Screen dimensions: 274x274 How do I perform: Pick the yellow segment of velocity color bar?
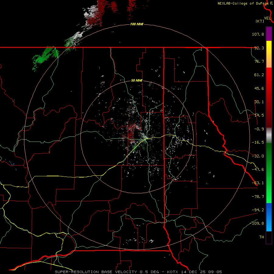[269, 54]
